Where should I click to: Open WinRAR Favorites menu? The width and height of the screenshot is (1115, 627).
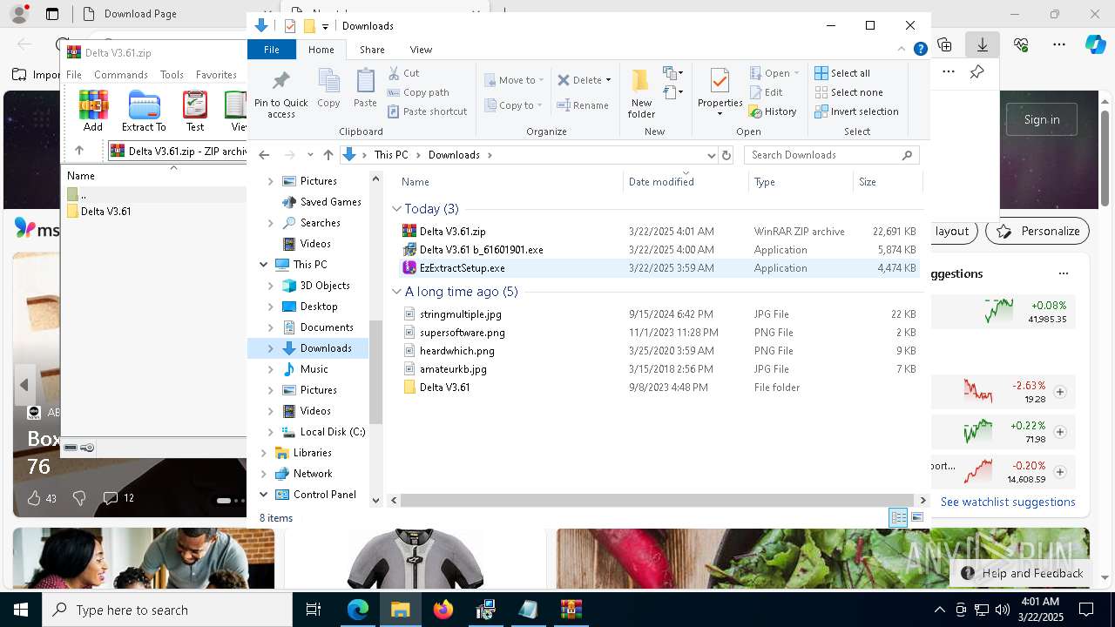[x=216, y=75]
